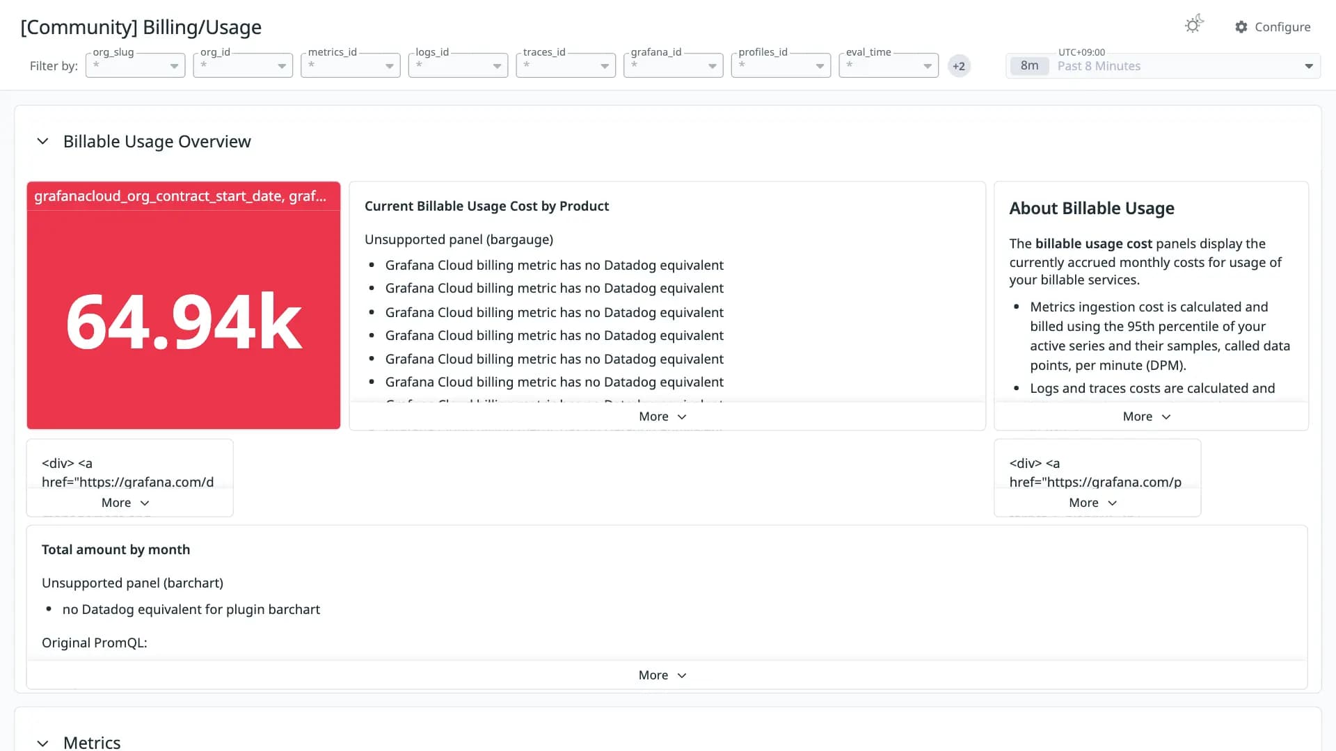Screen dimensions: 1336x751
Task: Click the dashboard title [Community] Billing/Usage
Action: click(141, 27)
